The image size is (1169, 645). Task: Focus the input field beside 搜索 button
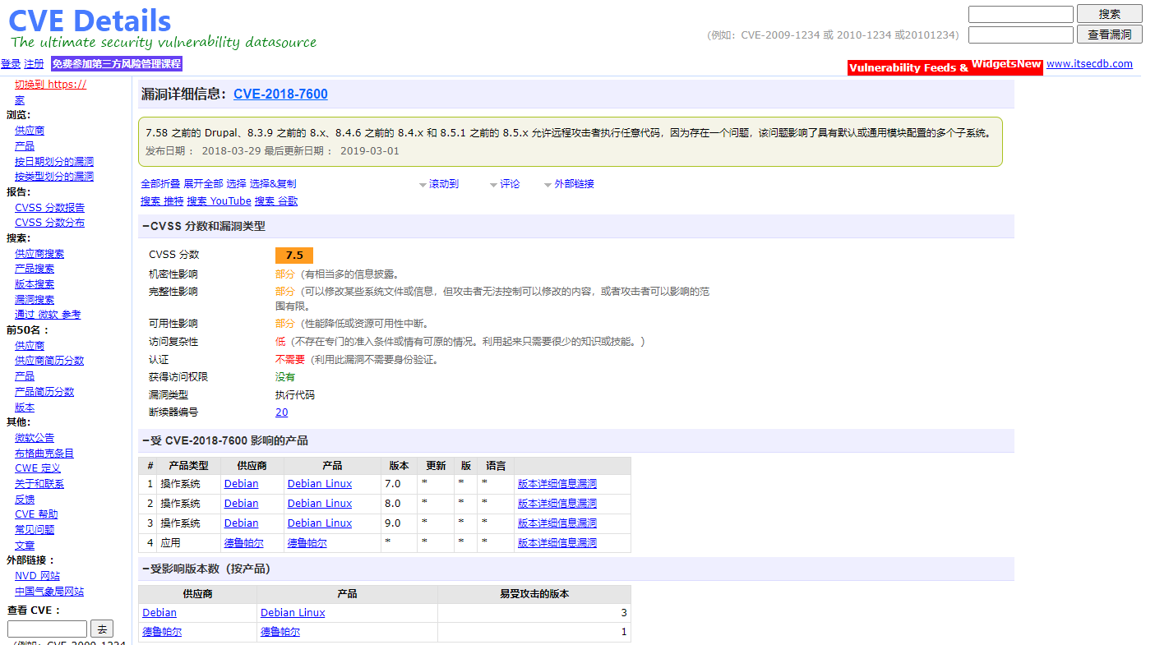tap(1021, 14)
